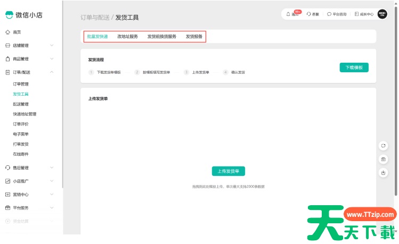Click the 客服 headset icon
The image size is (399, 244).
313,14
